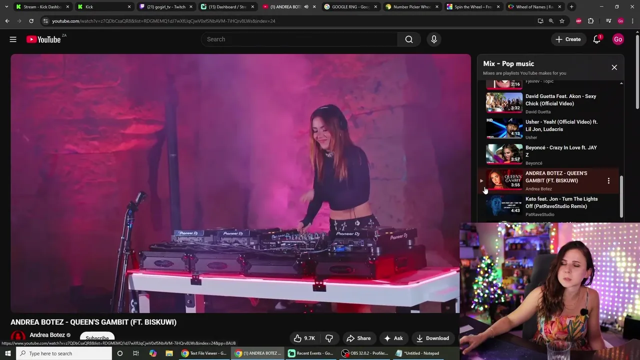640x360 pixels.
Task: Switch to the Dashboard / Stream tab
Action: click(227, 7)
